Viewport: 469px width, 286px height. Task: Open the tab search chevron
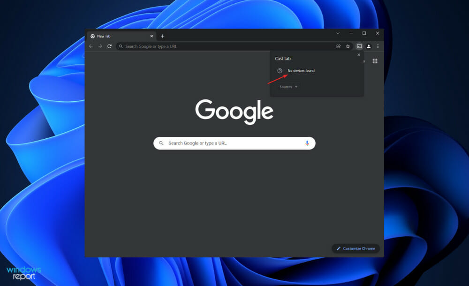point(338,33)
